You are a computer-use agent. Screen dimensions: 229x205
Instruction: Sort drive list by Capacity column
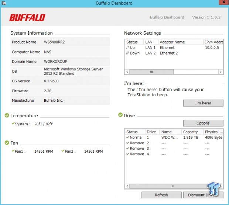click(x=192, y=132)
